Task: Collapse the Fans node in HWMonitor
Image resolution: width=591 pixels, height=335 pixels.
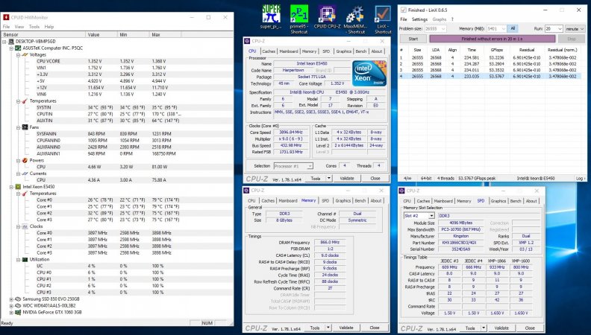Action: point(18,127)
